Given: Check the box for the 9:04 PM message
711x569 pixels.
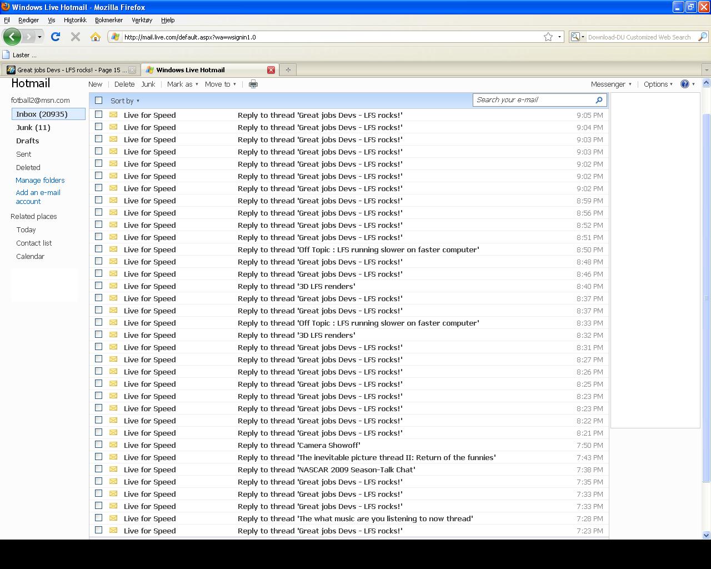Looking at the screenshot, I should 98,127.
